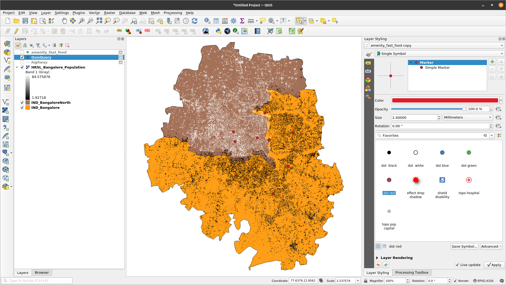Open the Color dropdown arrow
This screenshot has width=506, height=285.
tap(501, 100)
